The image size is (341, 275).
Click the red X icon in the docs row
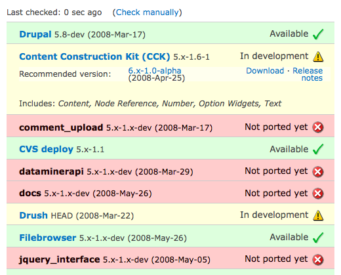318,194
